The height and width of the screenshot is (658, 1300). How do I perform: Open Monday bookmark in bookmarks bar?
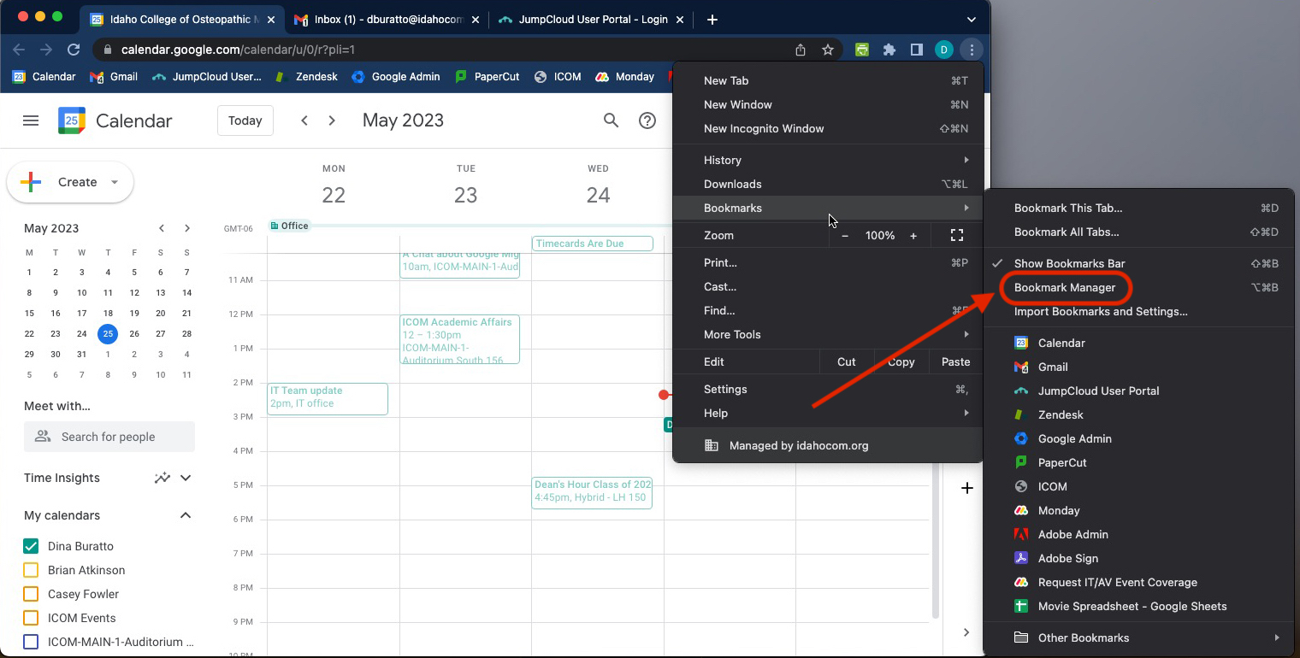[625, 76]
